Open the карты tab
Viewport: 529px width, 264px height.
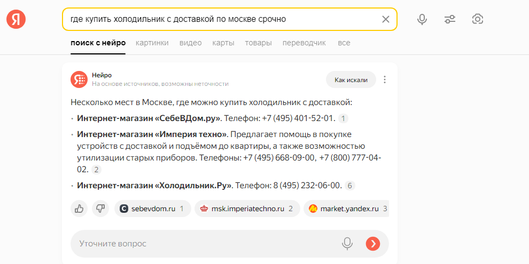click(223, 43)
